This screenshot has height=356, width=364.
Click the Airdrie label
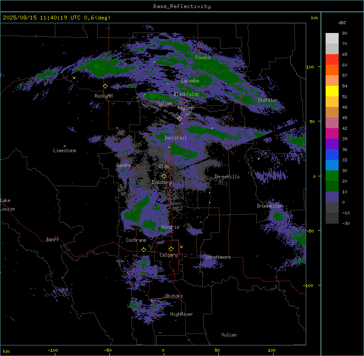coord(170,227)
